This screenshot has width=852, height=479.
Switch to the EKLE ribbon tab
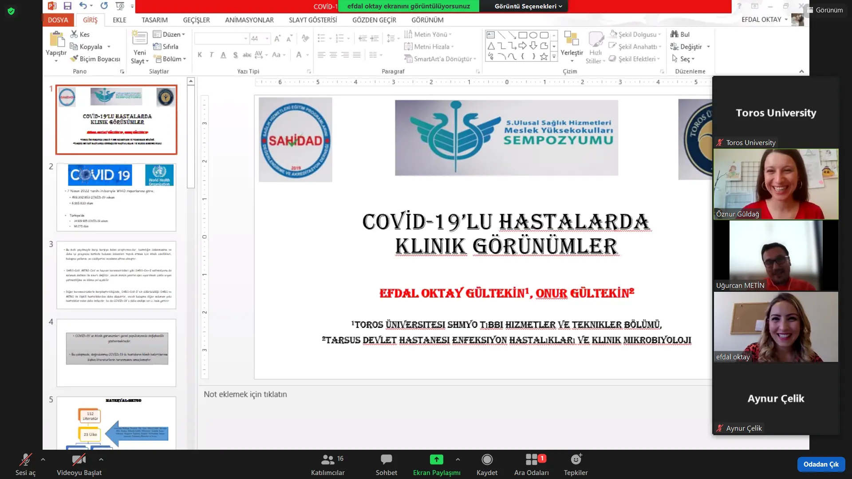coord(119,20)
